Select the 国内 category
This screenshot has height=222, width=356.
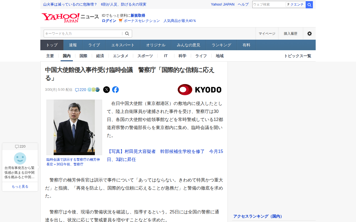(67, 56)
